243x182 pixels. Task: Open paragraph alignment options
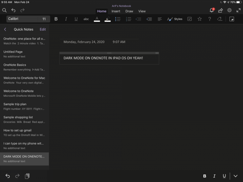coord(159,19)
